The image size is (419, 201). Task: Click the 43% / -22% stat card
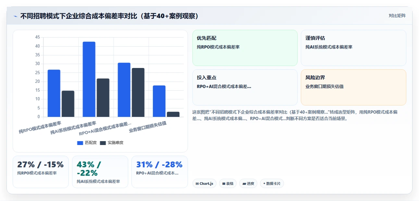pos(100,172)
